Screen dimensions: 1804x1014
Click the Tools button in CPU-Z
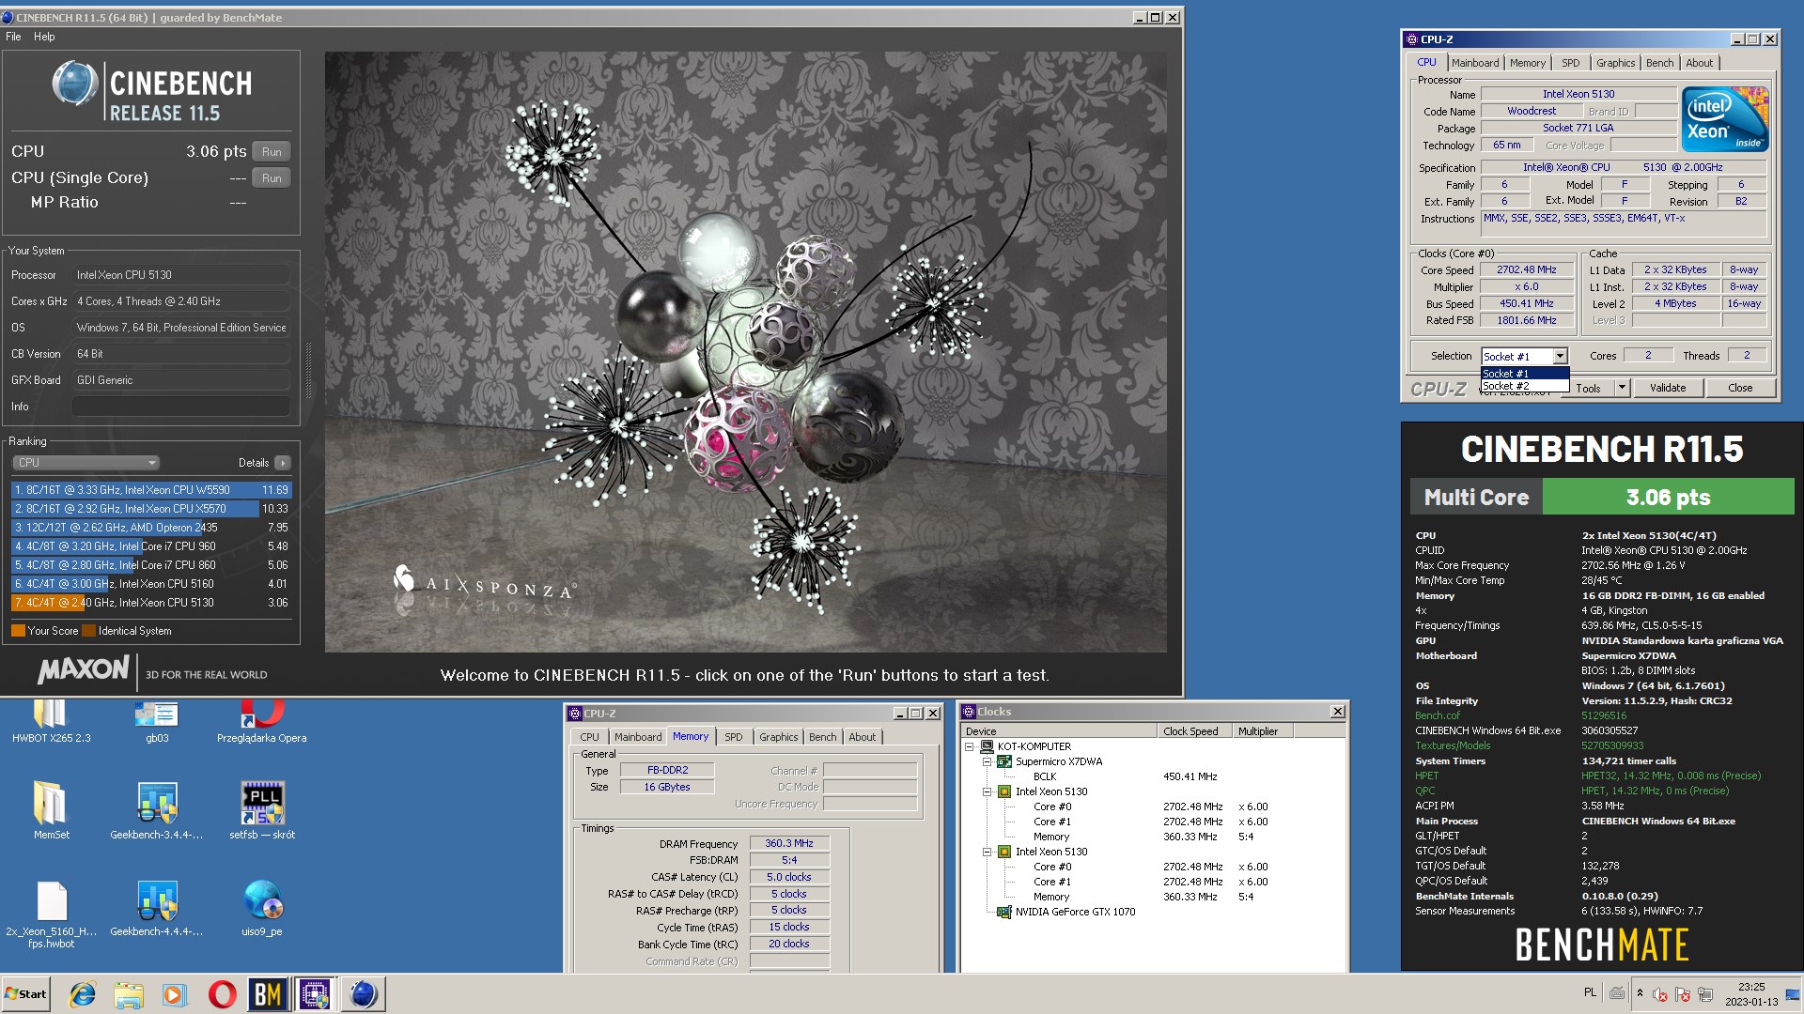(x=1588, y=388)
